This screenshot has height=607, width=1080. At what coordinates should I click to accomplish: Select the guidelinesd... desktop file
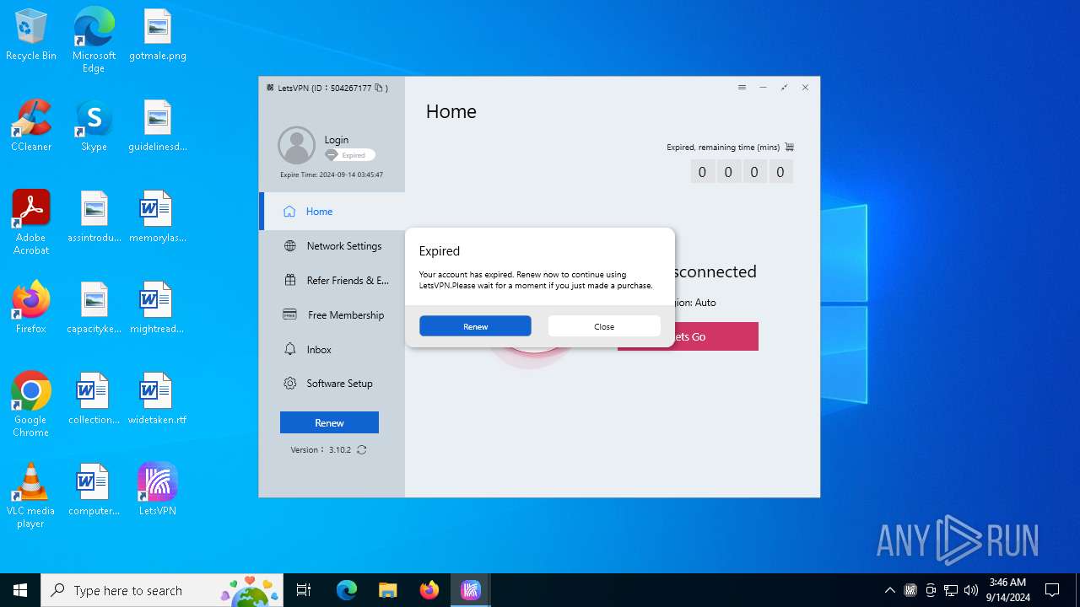(157, 126)
